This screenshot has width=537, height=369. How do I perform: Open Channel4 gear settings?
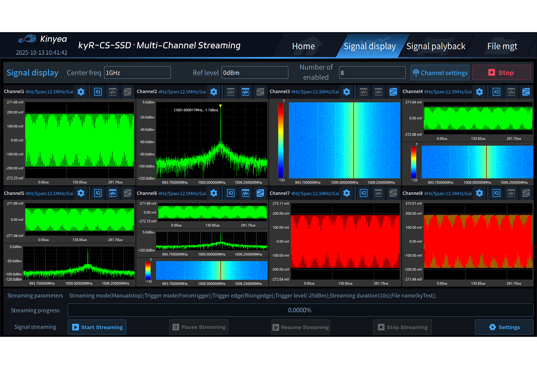click(480, 92)
